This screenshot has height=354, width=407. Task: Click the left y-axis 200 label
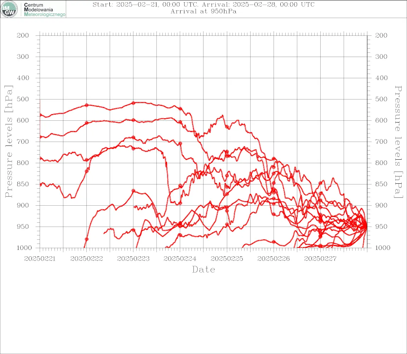(23, 35)
